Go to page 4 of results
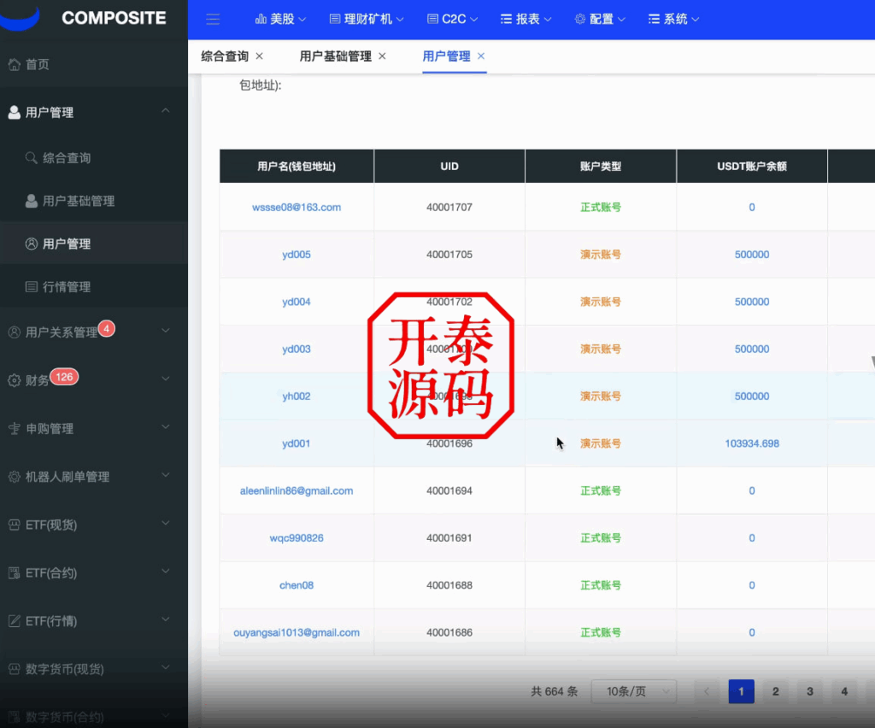This screenshot has width=875, height=728. click(x=844, y=692)
